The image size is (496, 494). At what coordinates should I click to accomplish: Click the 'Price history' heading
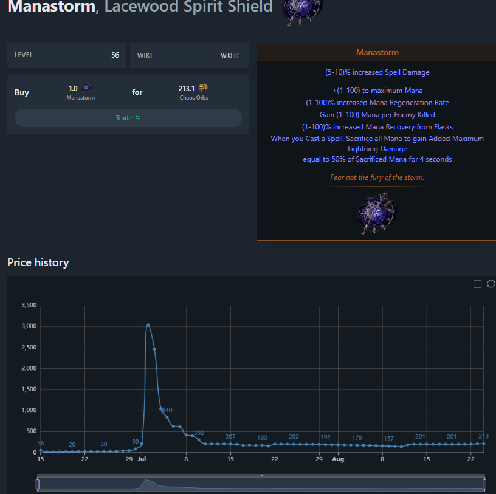(x=38, y=262)
